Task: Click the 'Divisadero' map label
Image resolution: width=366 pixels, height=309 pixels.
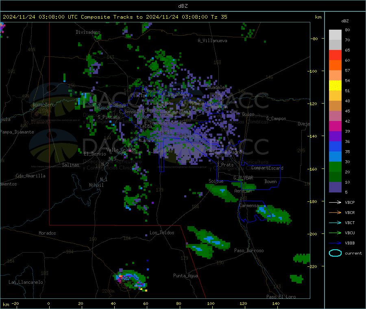Action: (88, 32)
